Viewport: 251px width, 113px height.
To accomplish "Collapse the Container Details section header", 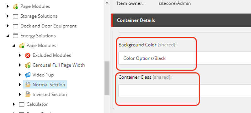I will coord(181,20).
